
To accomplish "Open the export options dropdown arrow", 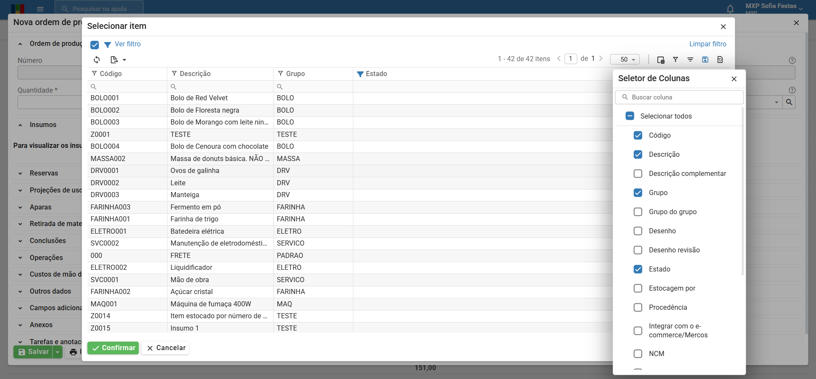I will point(124,60).
